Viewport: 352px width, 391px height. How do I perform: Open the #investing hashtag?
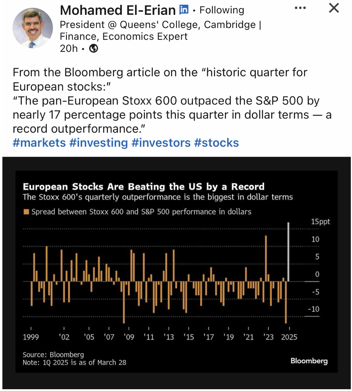(x=99, y=143)
